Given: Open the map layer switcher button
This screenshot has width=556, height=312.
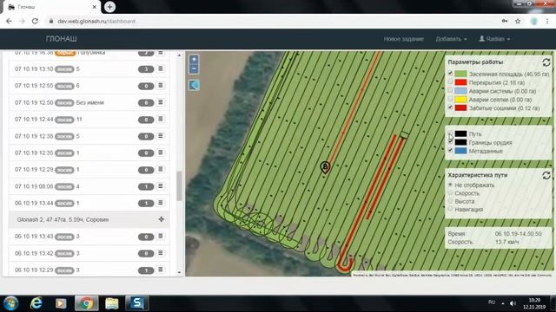Looking at the screenshot, I should coord(194,85).
